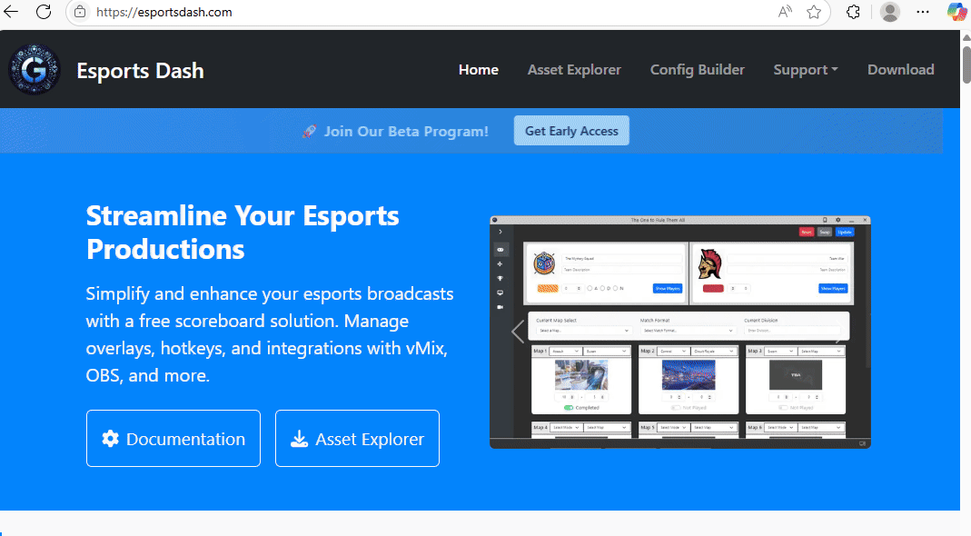Go to the Download page link
971x536 pixels.
900,70
